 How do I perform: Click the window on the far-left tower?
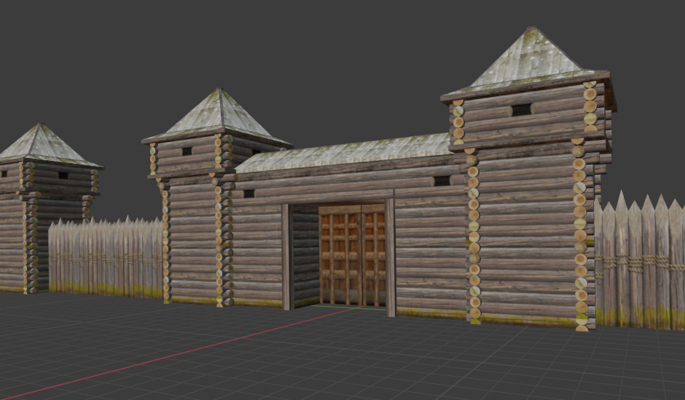click(63, 176)
